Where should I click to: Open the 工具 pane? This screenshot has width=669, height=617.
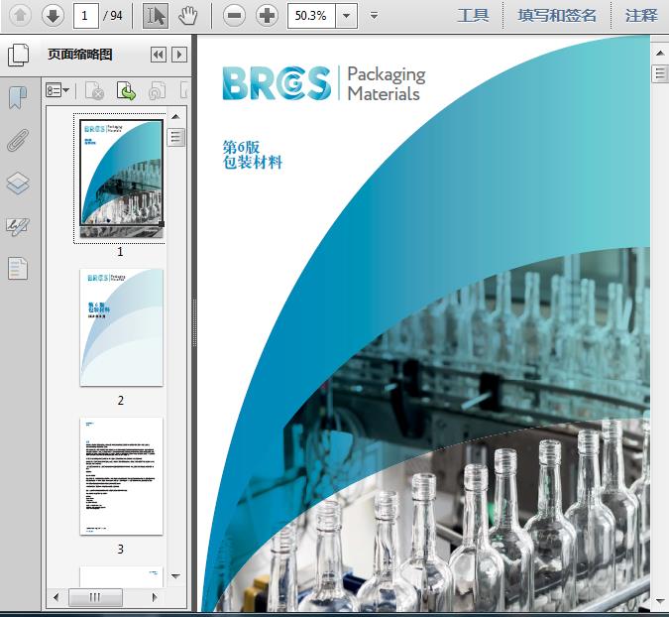tap(473, 16)
